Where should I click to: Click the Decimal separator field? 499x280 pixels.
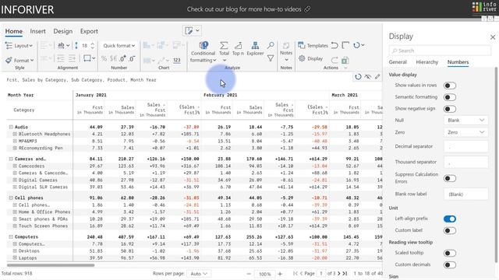466,147
